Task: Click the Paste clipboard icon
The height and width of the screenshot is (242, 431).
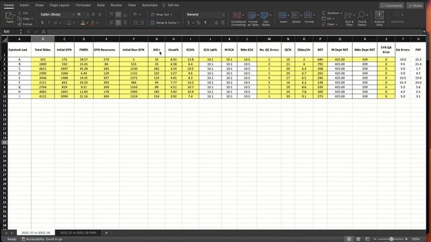Action: pos(9,16)
